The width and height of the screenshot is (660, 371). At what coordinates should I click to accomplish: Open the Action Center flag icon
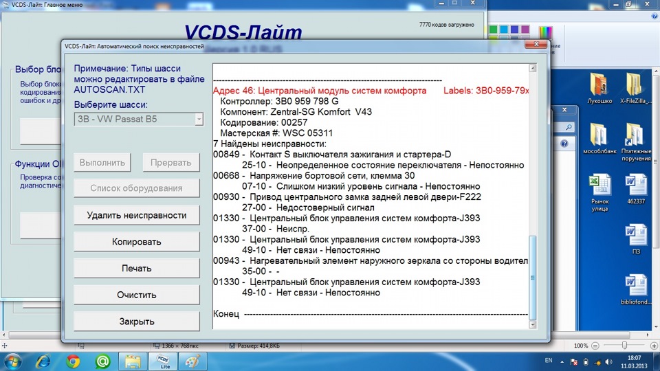point(573,362)
